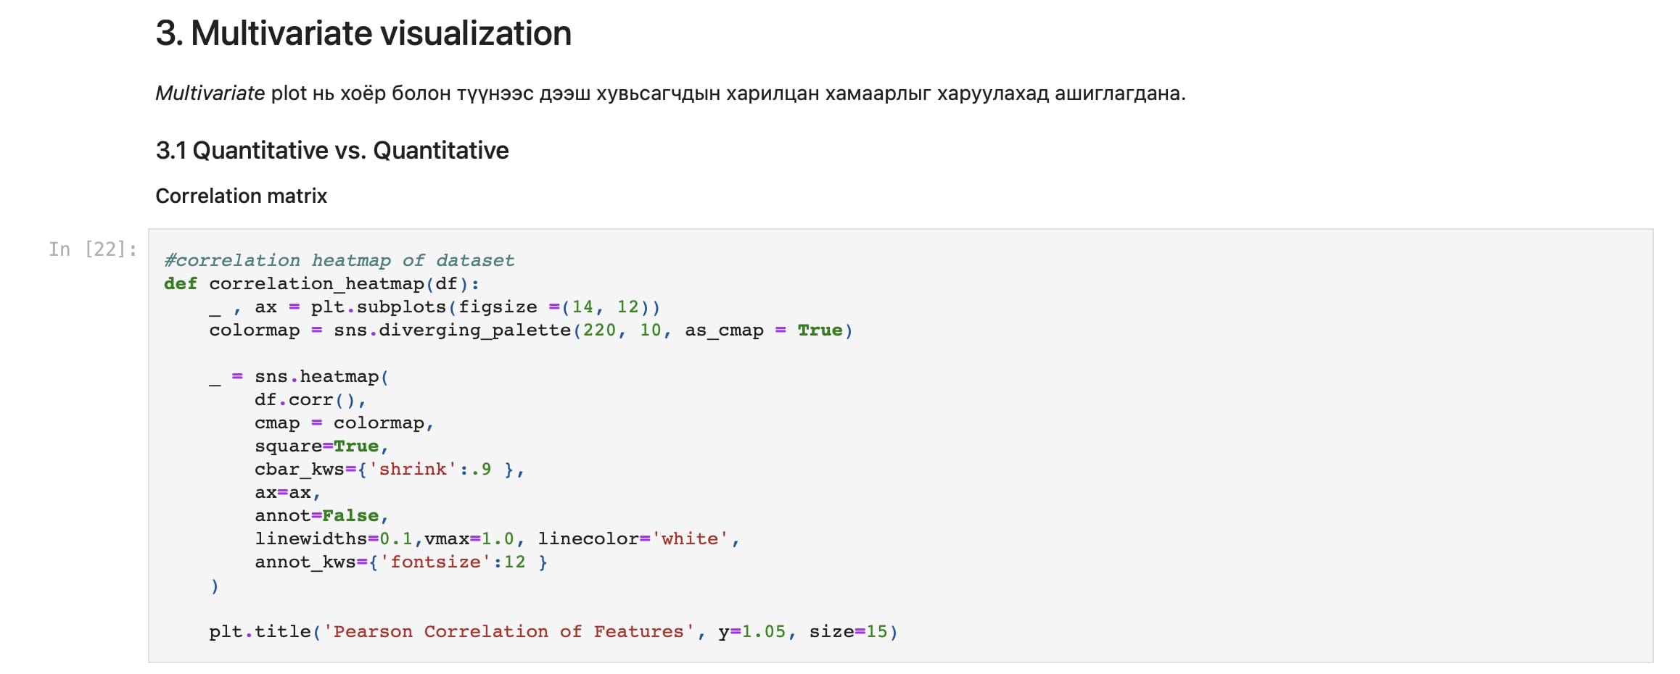Click the linecolor 'white' string value
This screenshot has height=674, width=1680.
689,538
